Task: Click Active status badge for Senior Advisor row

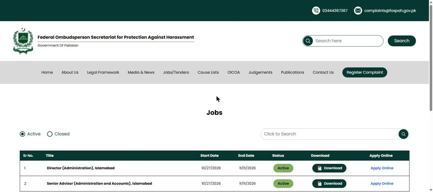Action: pos(283,184)
